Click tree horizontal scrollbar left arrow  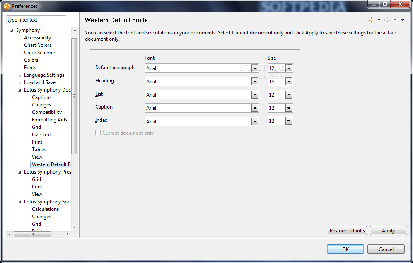(10, 234)
